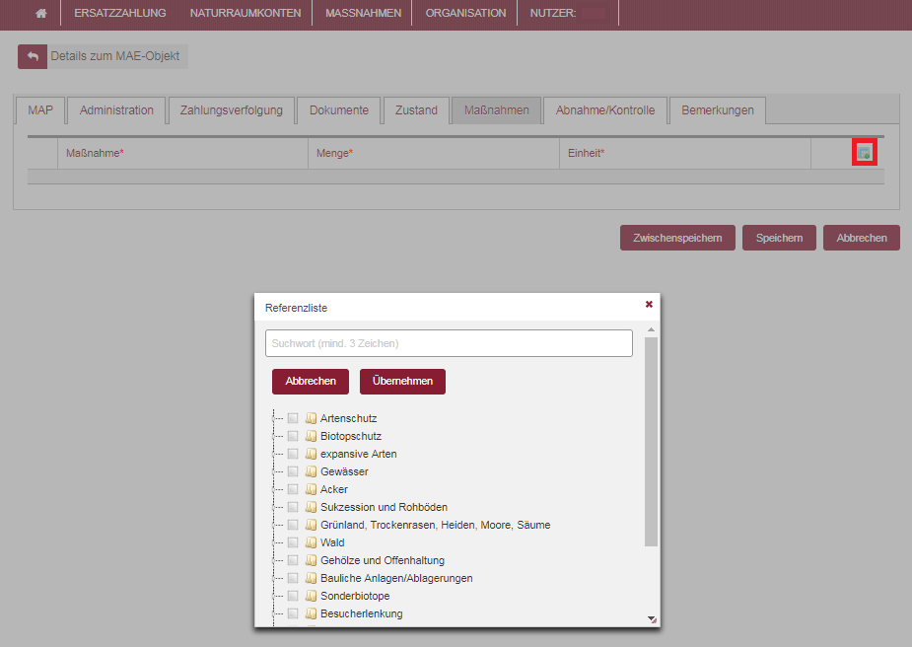Enable the Besucherlenkung checkbox

point(293,613)
